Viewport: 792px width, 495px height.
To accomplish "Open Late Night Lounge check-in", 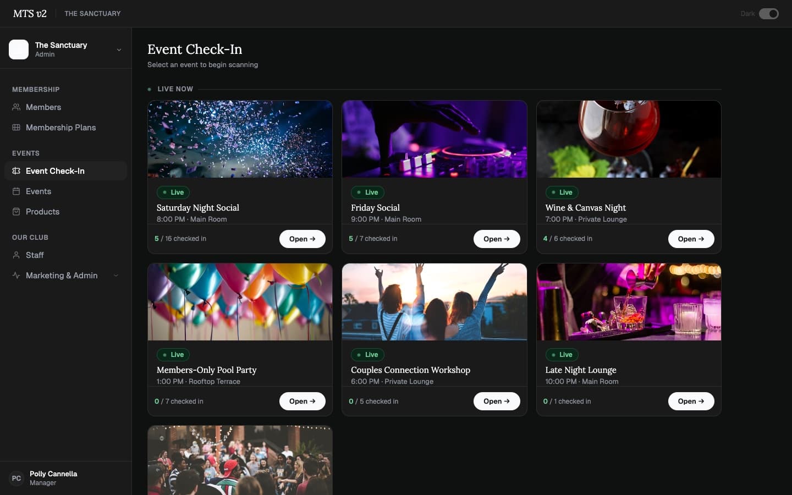I will click(x=691, y=402).
